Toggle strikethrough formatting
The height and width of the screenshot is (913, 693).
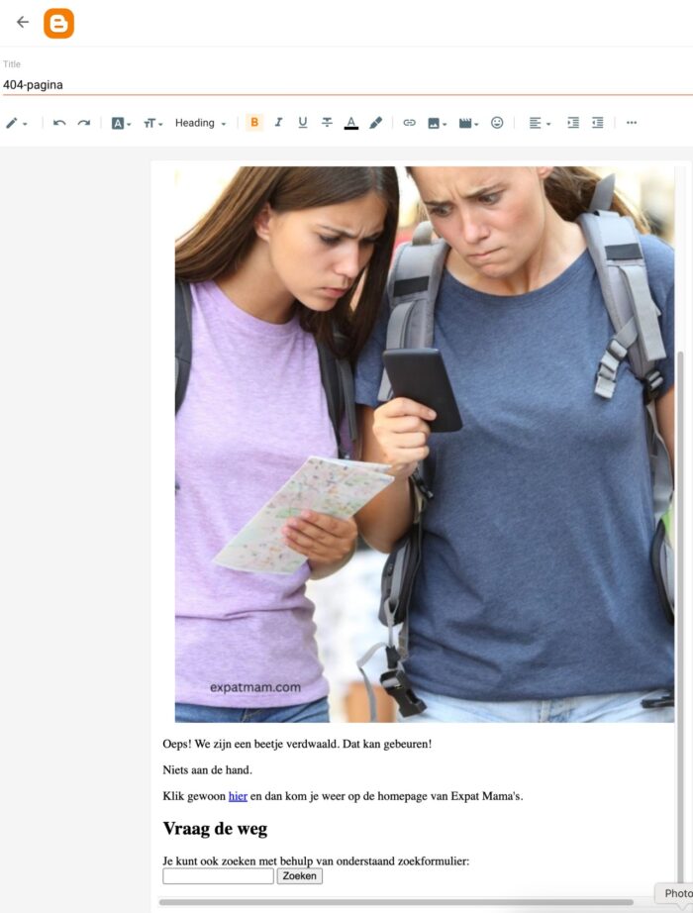pos(327,123)
